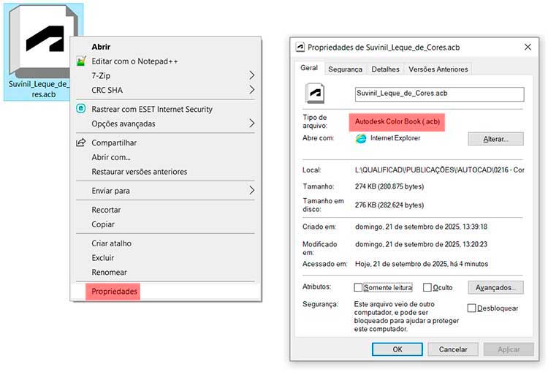This screenshot has width=548, height=372.
Task: Choose Abrir com... option
Action: point(111,157)
